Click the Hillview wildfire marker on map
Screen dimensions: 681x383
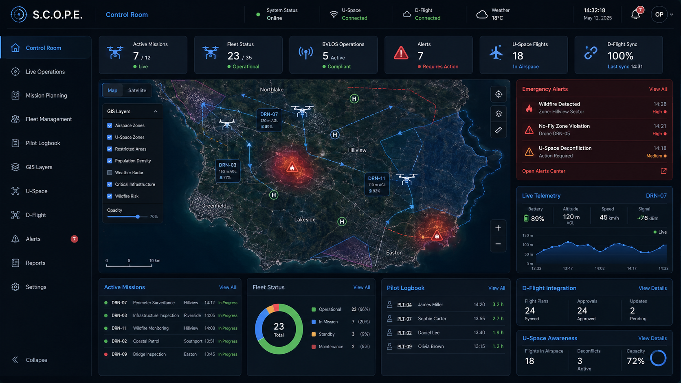pos(292,167)
